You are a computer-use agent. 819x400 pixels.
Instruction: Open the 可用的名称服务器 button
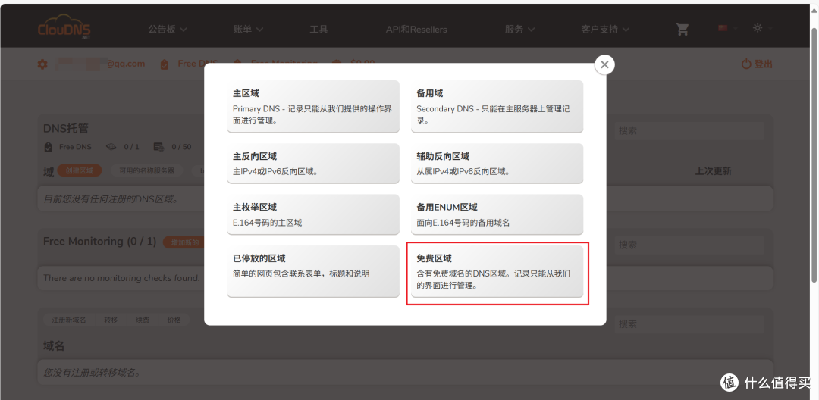coord(147,170)
